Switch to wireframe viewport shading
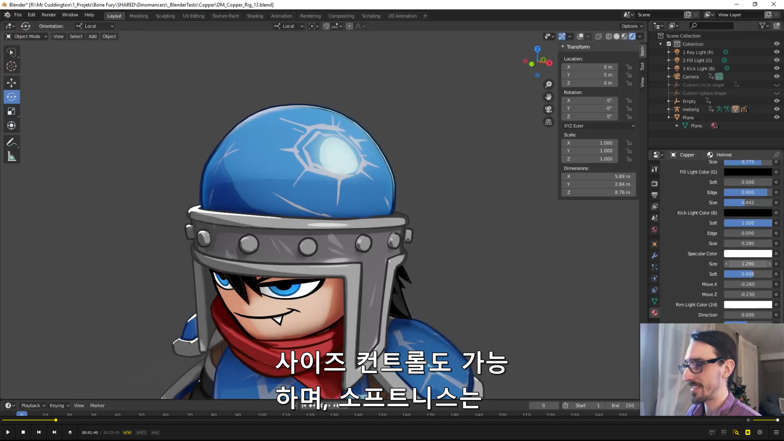Screen dimensions: 784x441 (x=609, y=36)
